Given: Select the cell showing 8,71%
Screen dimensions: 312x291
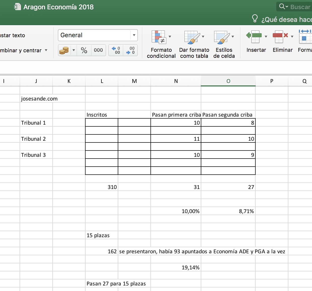Looking at the screenshot, I should pos(228,211).
